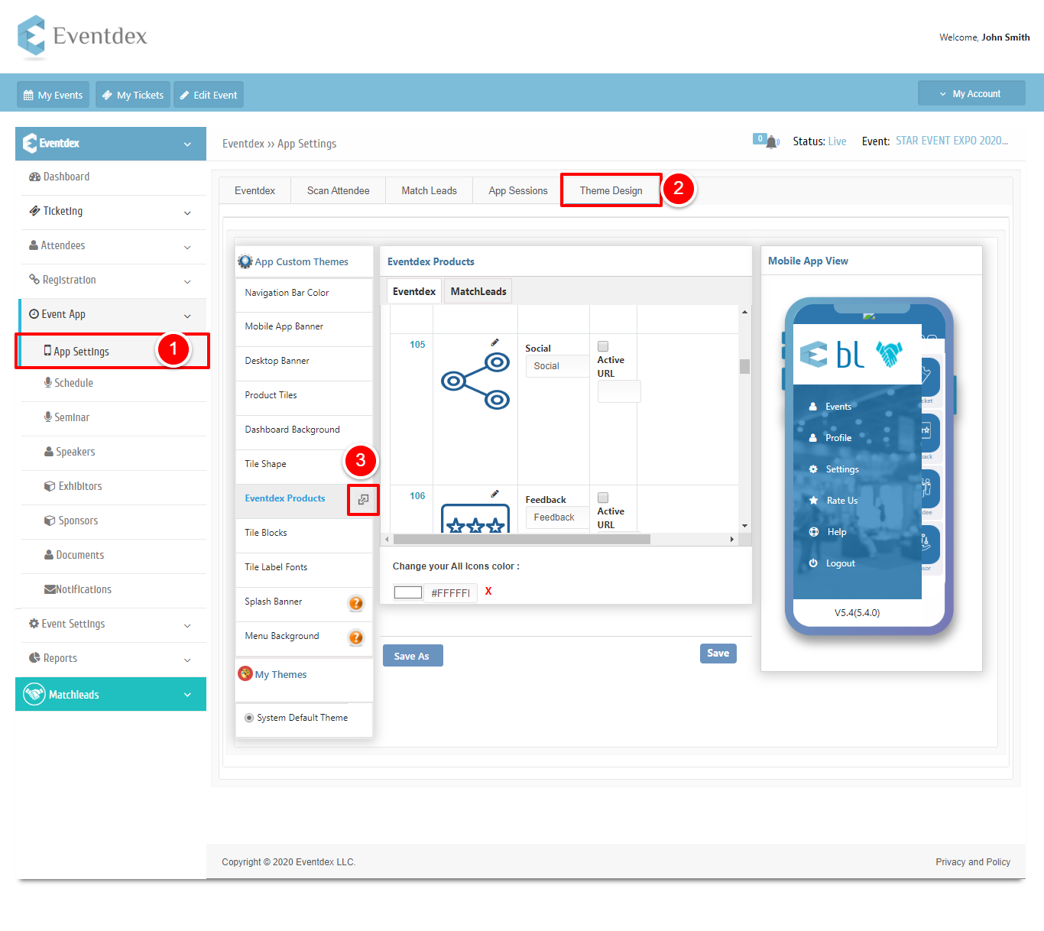
Task: Click the Menu Background help question icon
Action: pyautogui.click(x=356, y=637)
